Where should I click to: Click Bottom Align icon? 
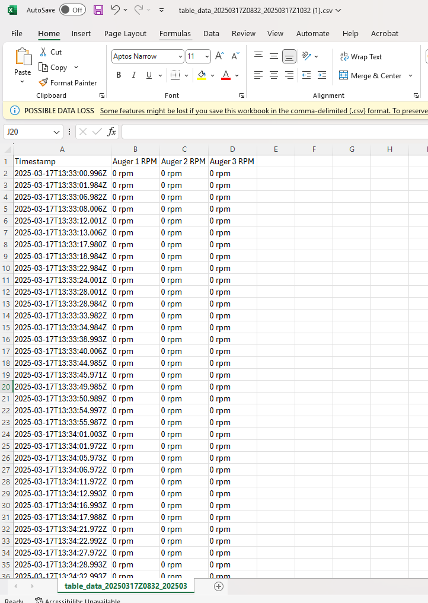[289, 56]
